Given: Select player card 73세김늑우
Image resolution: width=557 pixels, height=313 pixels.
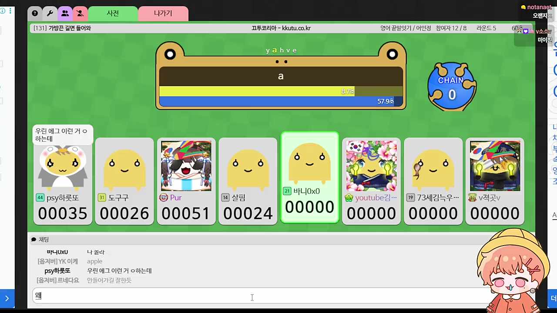Looking at the screenshot, I should pyautogui.click(x=433, y=181).
